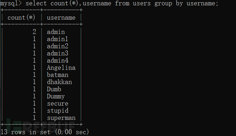
Task: Select the 'admin2' entry
Action: [x=58, y=46]
